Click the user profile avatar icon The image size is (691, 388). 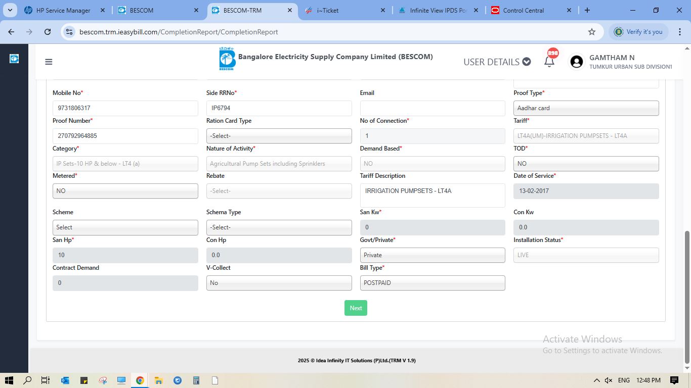(x=576, y=62)
